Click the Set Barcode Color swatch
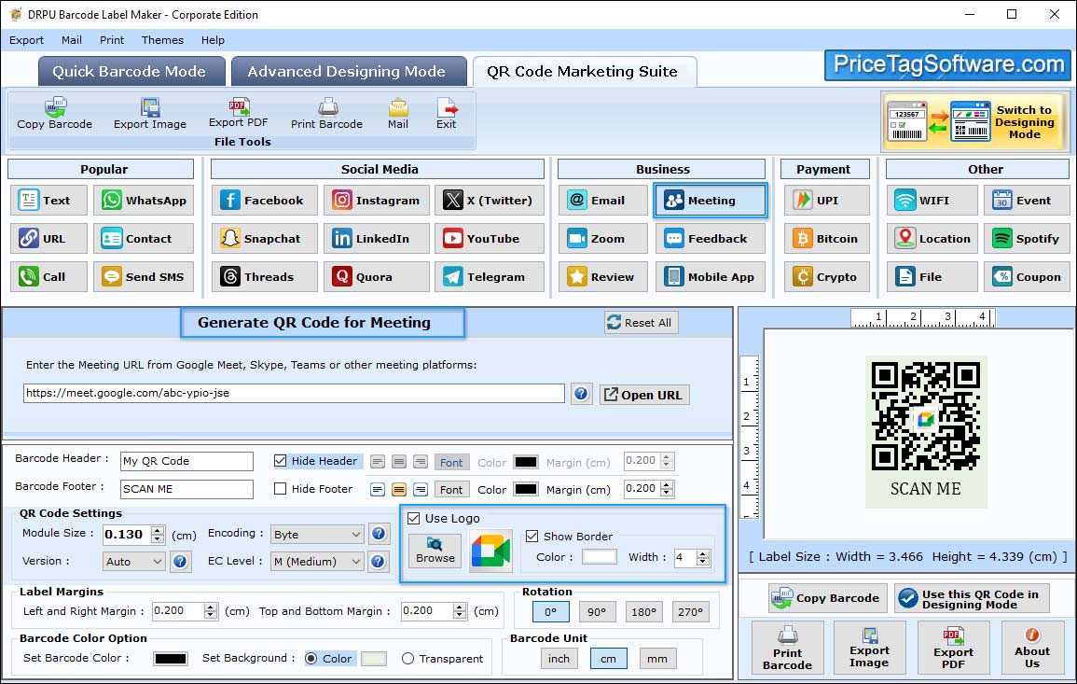This screenshot has width=1077, height=684. [171, 659]
